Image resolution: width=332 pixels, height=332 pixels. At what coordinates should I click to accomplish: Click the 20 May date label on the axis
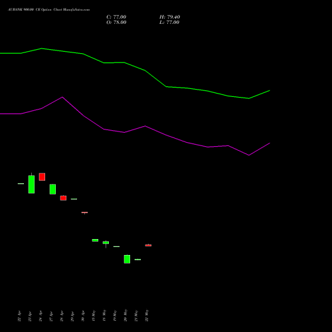click(x=125, y=315)
